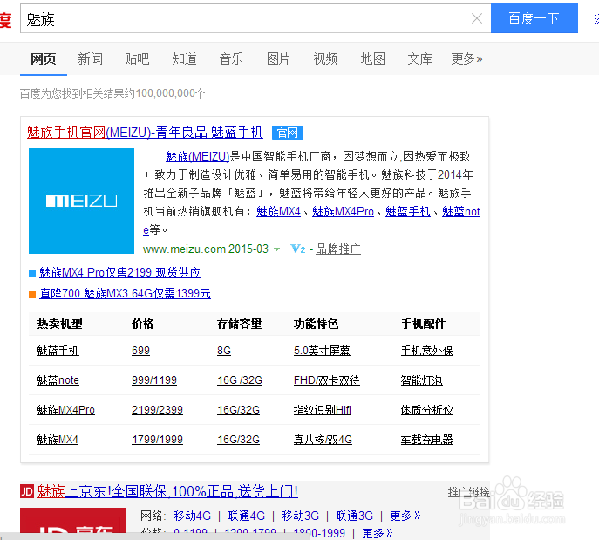This screenshot has width=599, height=540.
Task: Switch to the 新闻 tab
Action: click(x=90, y=58)
